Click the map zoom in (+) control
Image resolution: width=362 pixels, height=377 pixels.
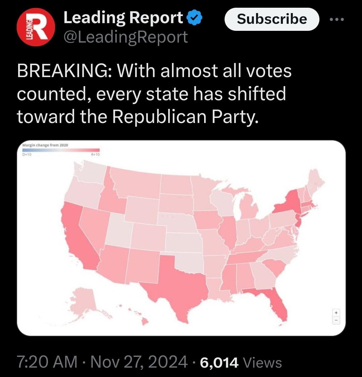336,312
